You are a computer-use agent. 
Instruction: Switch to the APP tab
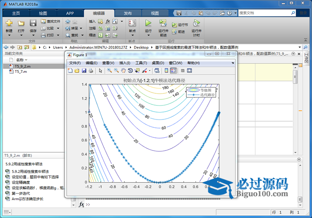[x=70, y=14]
